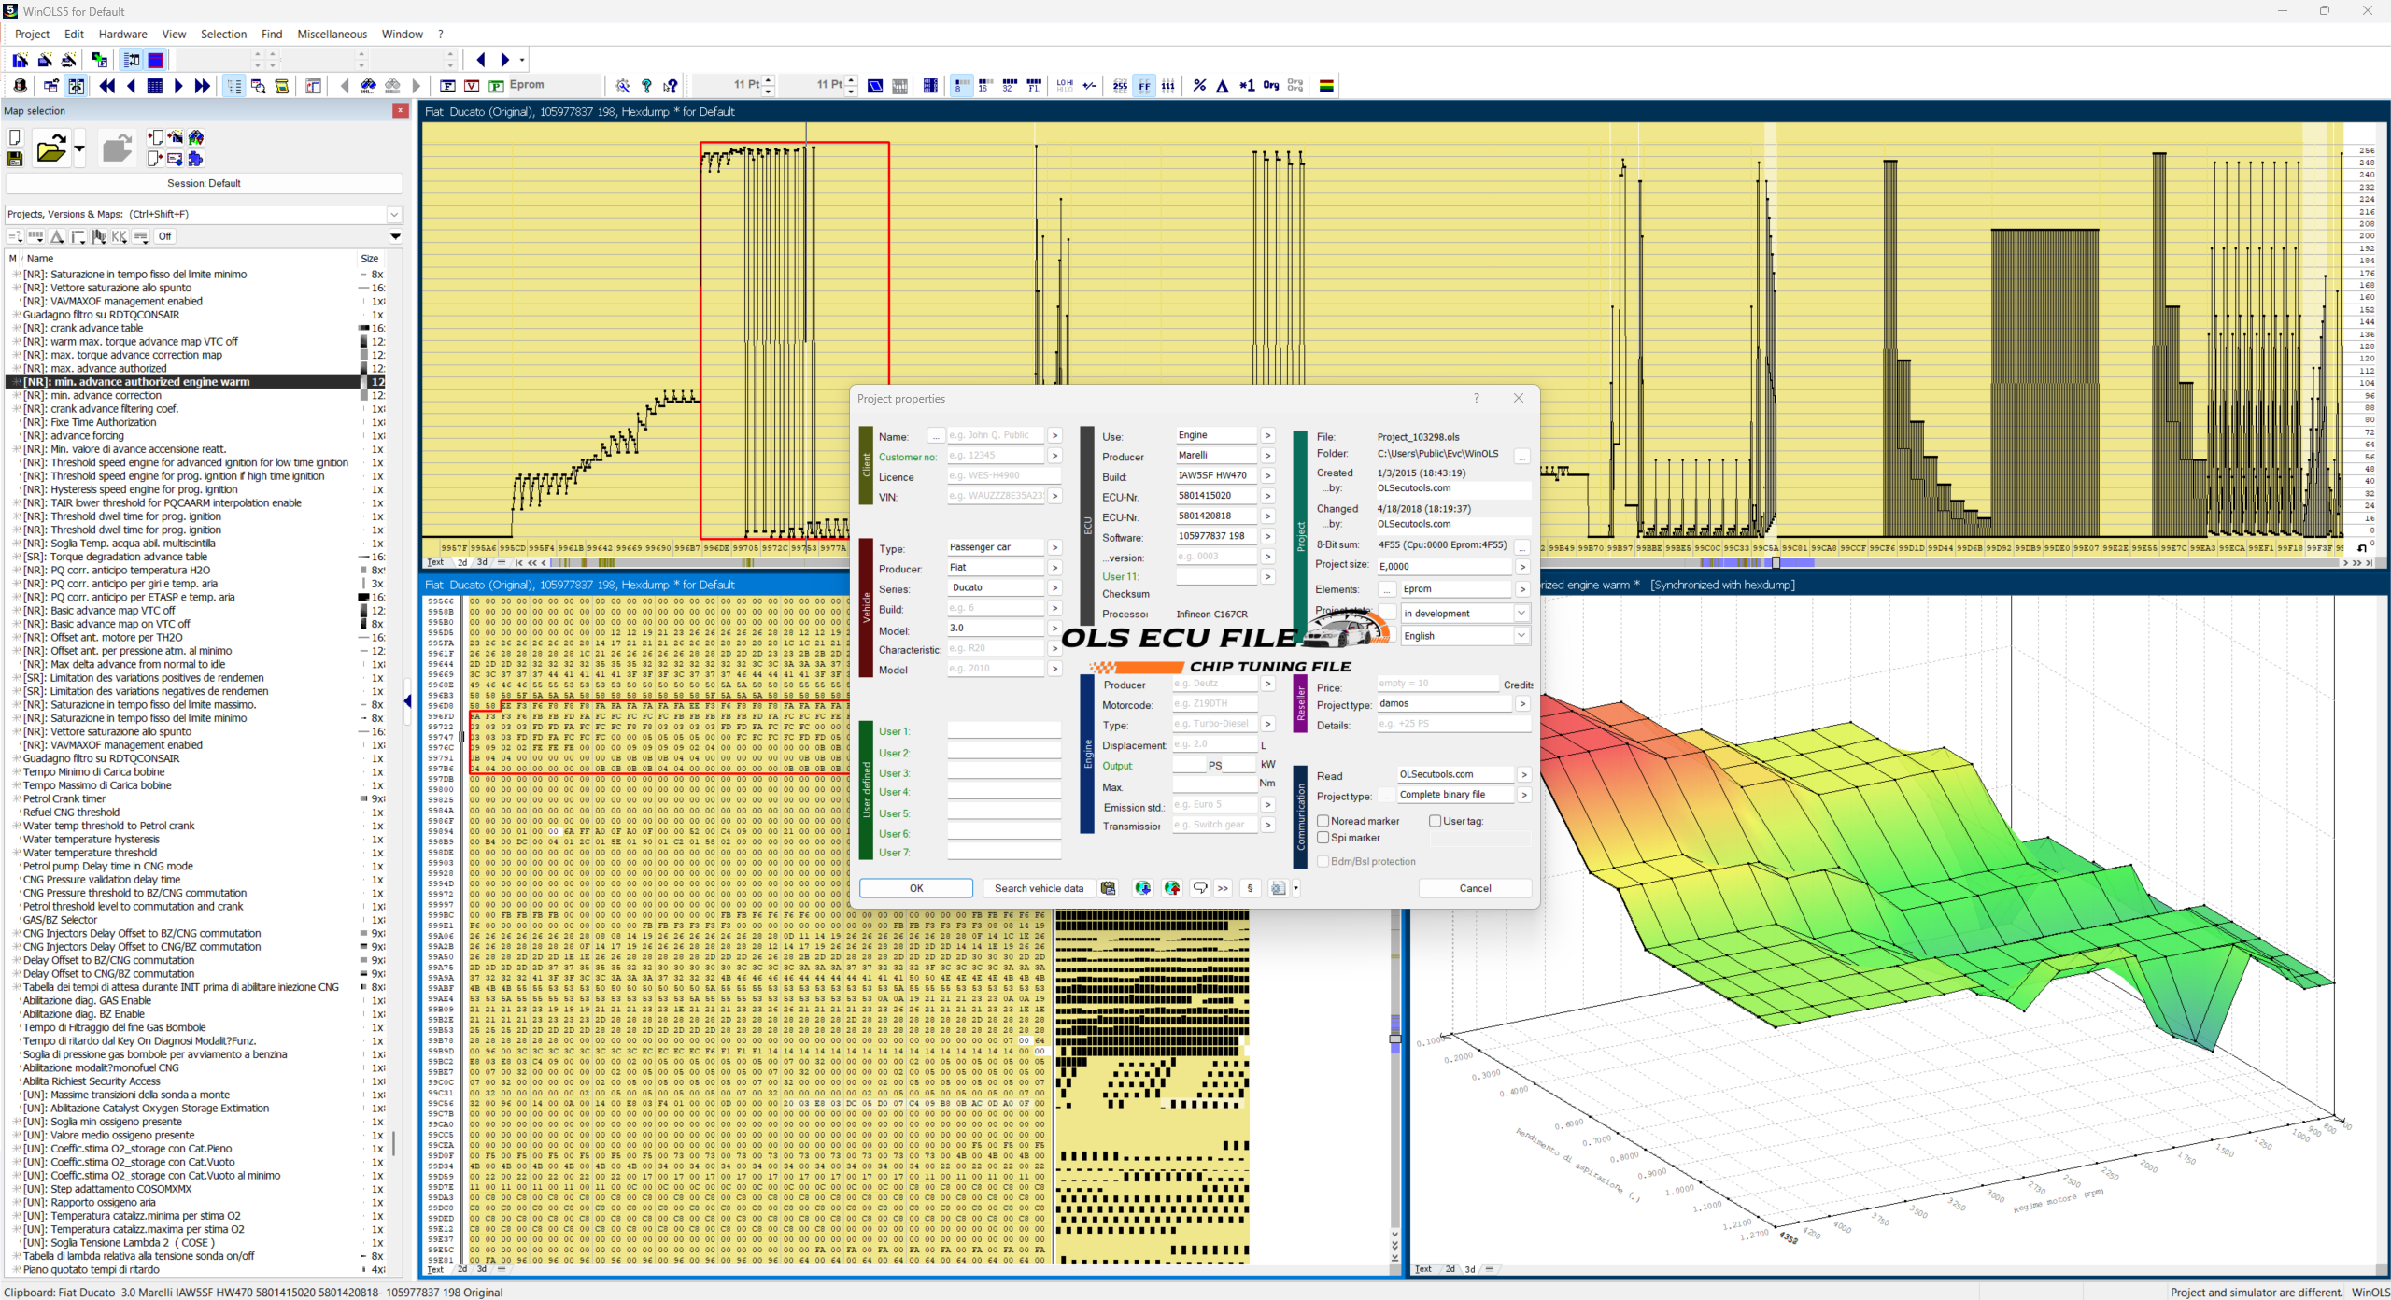This screenshot has height=1300, width=2391.
Task: Tick the User tag checkbox
Action: [x=1435, y=821]
